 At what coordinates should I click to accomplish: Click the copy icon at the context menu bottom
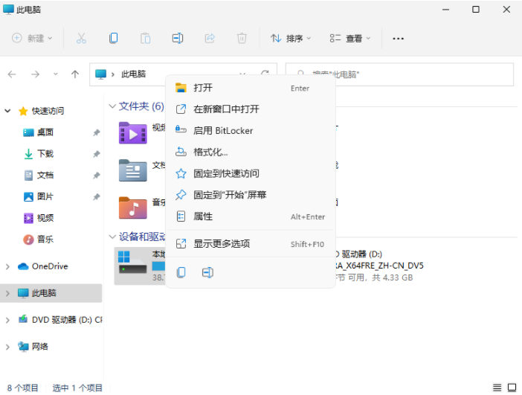181,273
